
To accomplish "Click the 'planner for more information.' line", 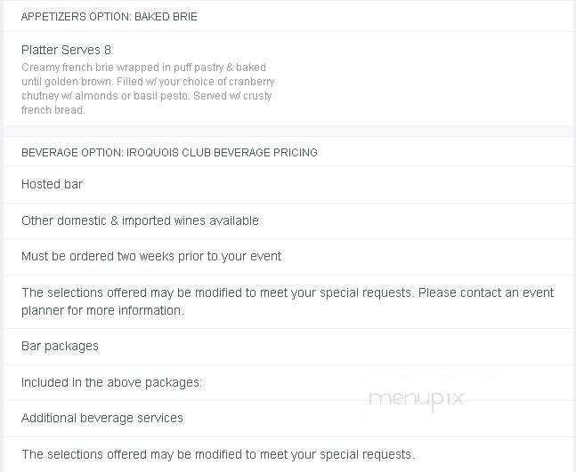I will (102, 310).
